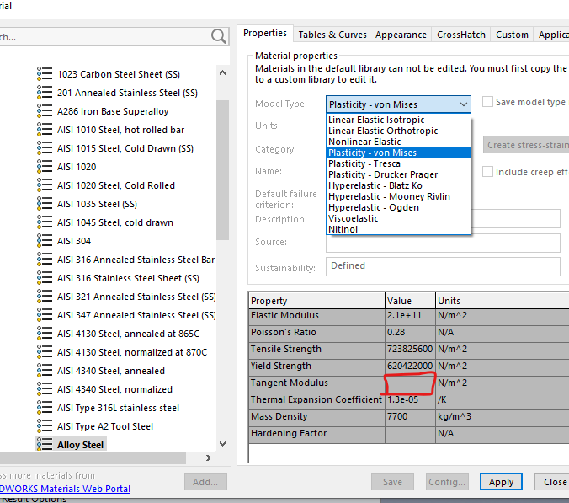This screenshot has width=569, height=503.
Task: Click the A286 Iron Base Superalloy icon
Action: pos(45,111)
